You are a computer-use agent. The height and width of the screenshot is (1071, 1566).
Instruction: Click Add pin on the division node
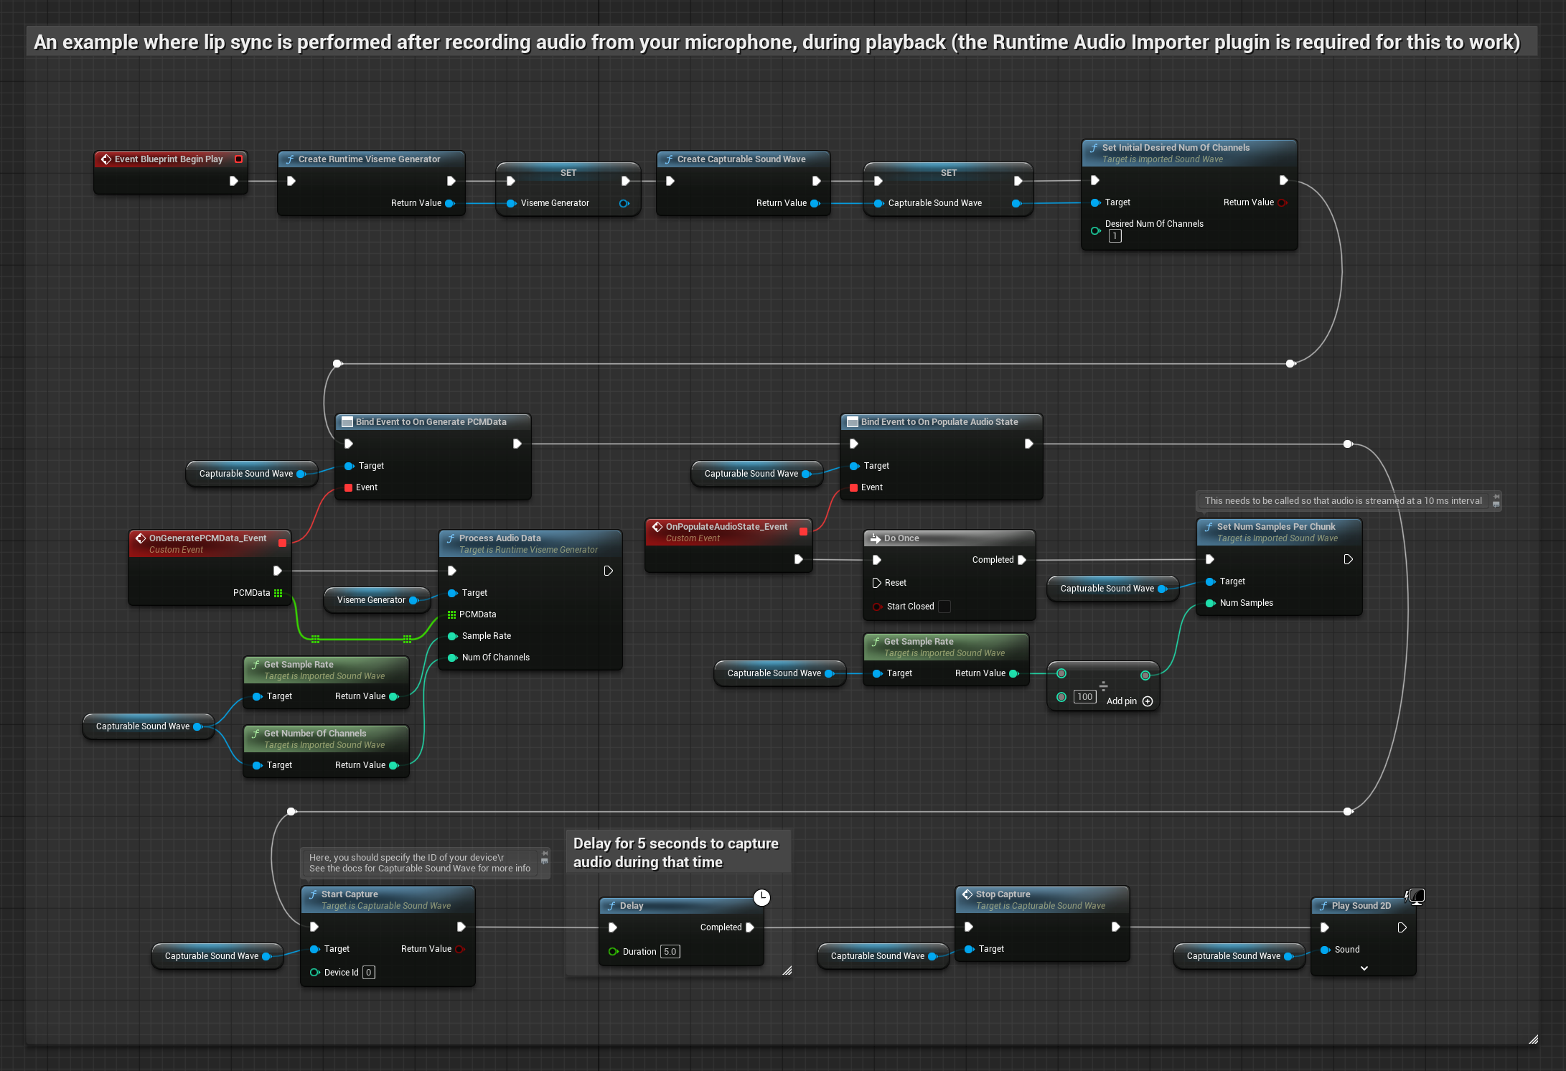1148,701
